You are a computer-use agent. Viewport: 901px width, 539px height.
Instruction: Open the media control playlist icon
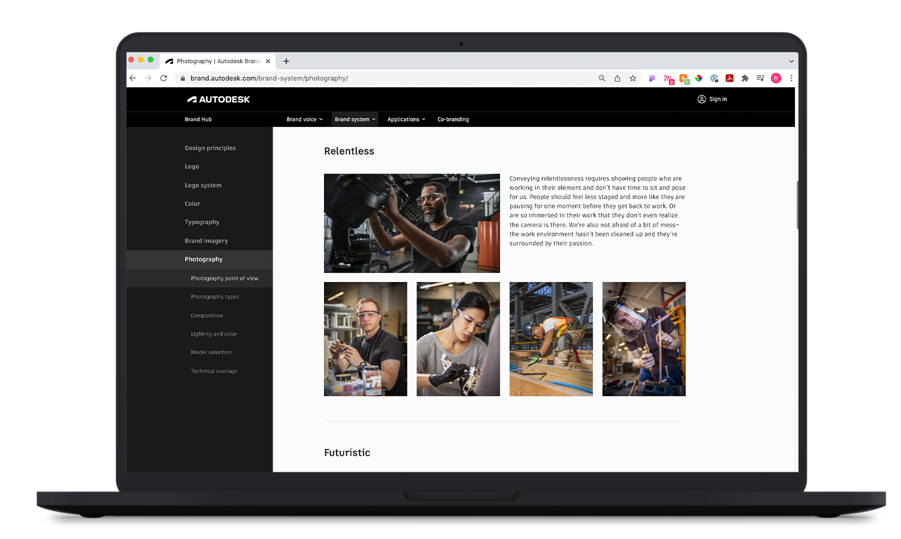click(760, 78)
